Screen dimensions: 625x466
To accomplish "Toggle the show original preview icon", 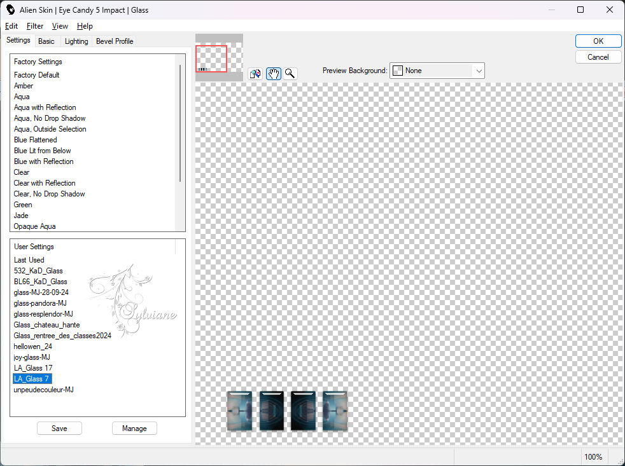I will (x=255, y=74).
